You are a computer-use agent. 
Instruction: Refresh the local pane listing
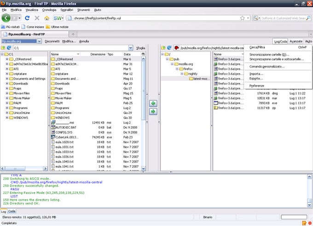9,48
